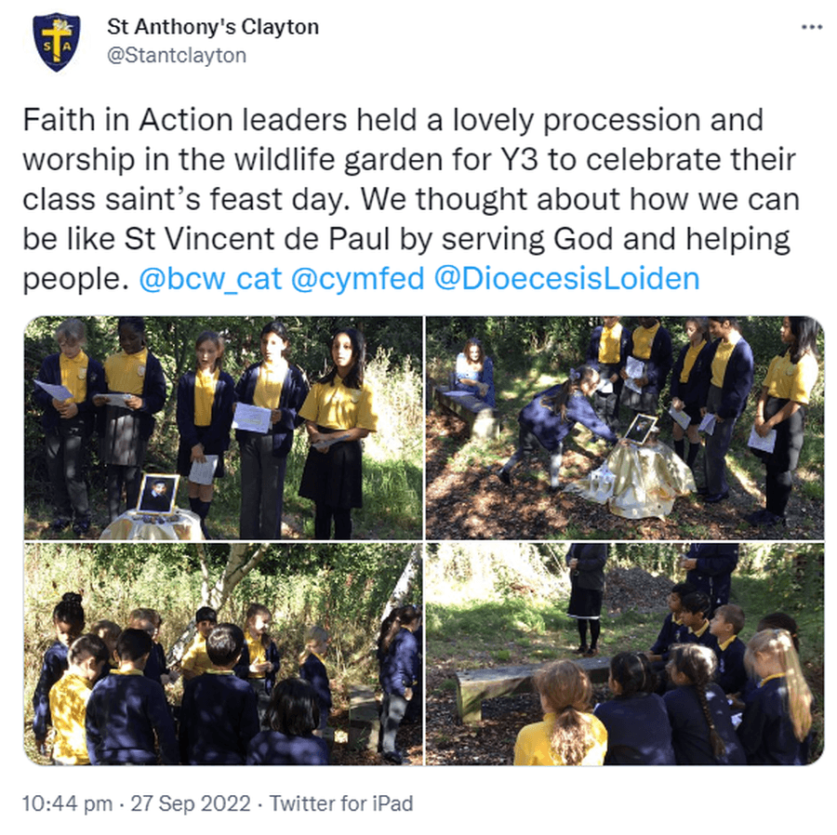
Task: View top-left photo of pupils reading
Action: tap(223, 428)
